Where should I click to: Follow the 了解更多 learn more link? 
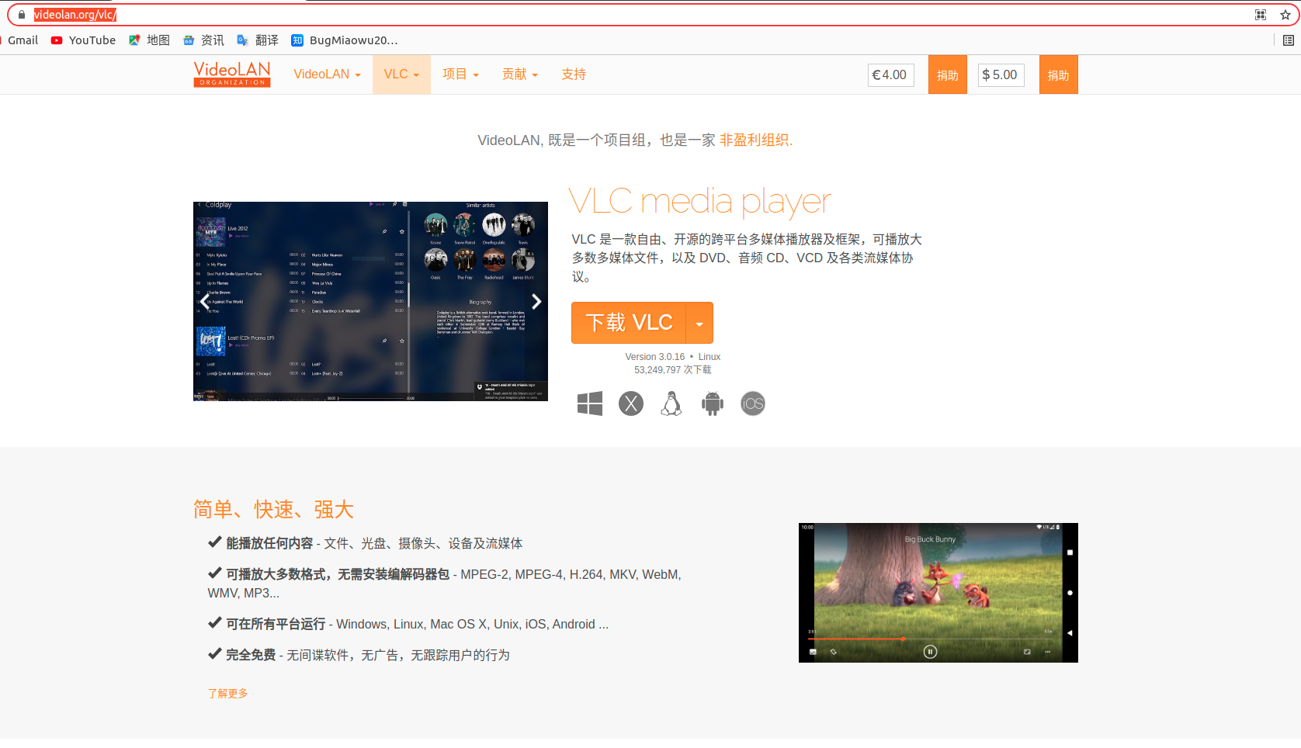(x=227, y=694)
